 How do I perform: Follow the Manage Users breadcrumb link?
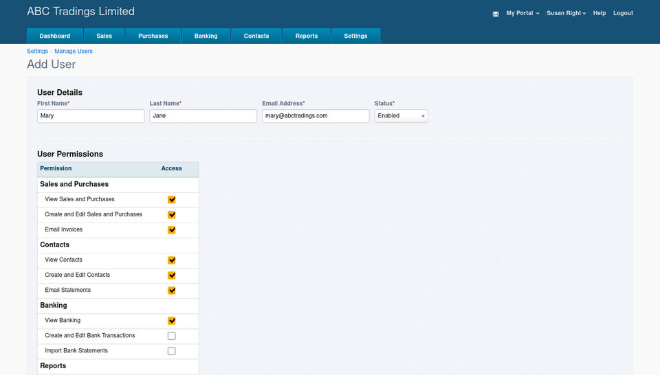click(74, 51)
